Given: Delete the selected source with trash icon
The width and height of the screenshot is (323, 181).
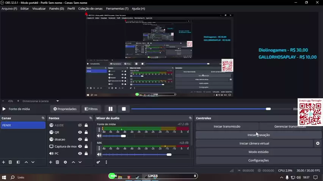Looking at the screenshot, I should (57, 162).
